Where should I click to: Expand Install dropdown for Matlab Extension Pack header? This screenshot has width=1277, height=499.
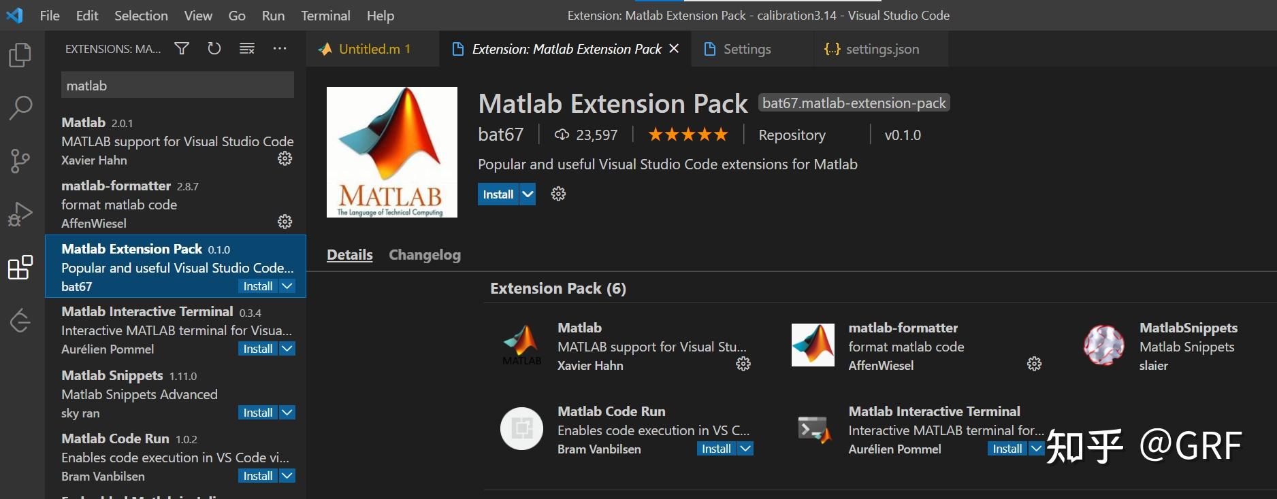(x=528, y=194)
